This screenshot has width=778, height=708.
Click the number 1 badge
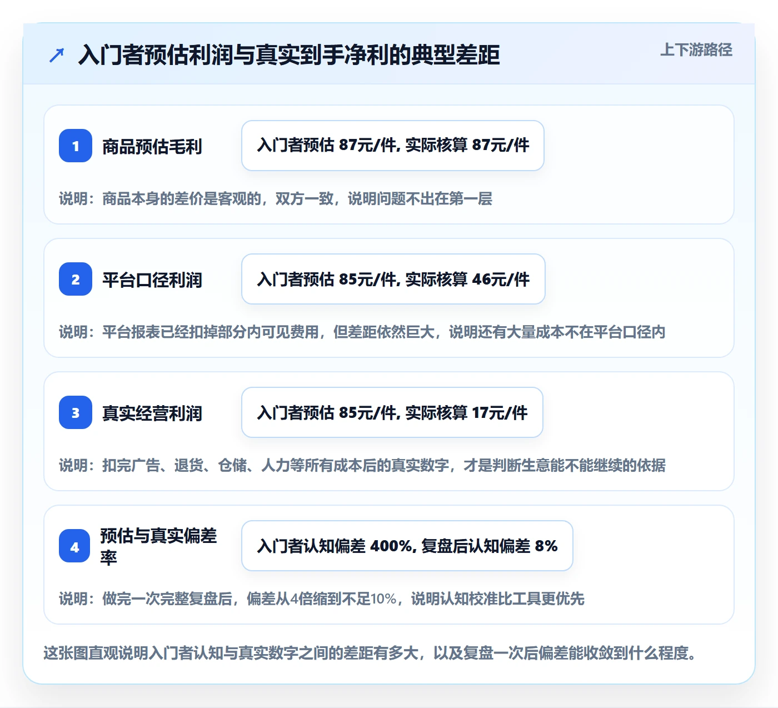point(76,146)
